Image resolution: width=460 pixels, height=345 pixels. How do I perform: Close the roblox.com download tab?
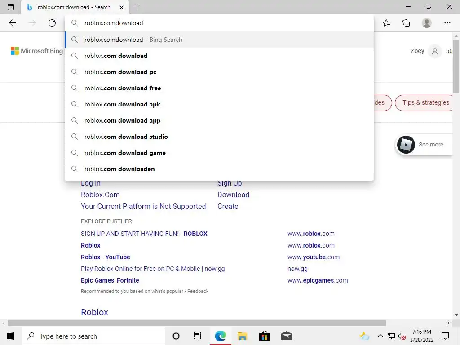click(x=121, y=7)
